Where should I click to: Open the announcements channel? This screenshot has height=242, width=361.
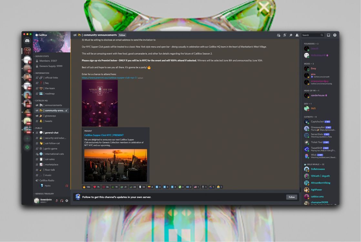[x=52, y=105]
